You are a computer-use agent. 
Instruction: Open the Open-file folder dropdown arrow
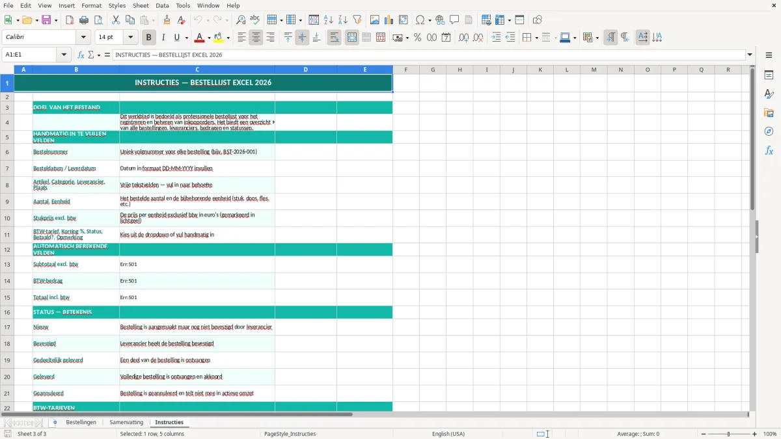click(x=36, y=20)
